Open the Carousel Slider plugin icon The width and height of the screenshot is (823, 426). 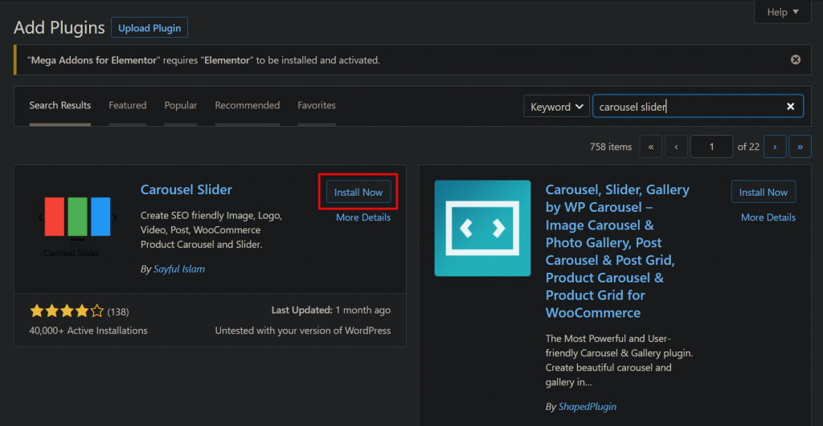tap(78, 226)
